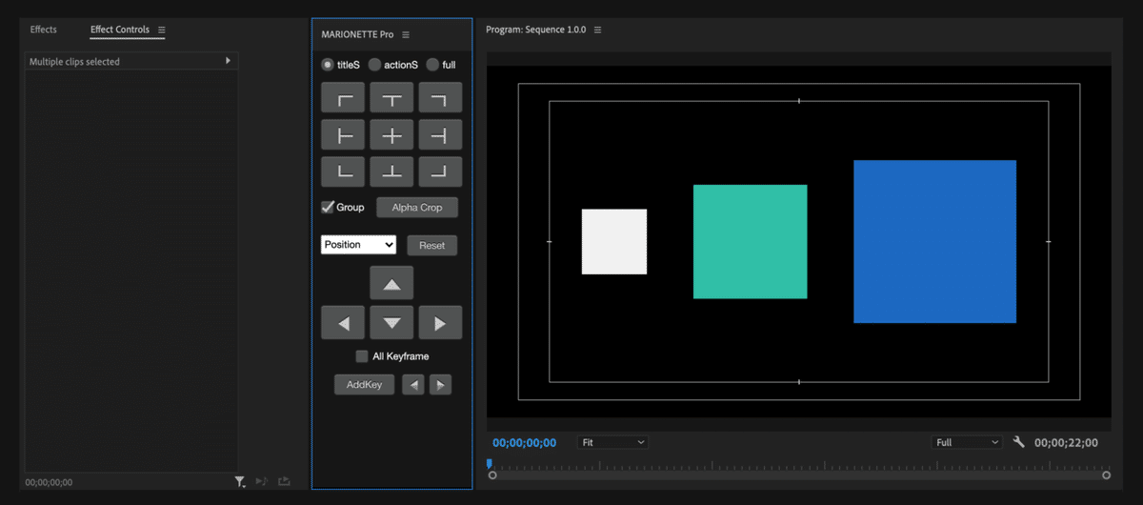The height and width of the screenshot is (505, 1143).
Task: Go to previous keyframe next to AddKey
Action: coord(412,385)
